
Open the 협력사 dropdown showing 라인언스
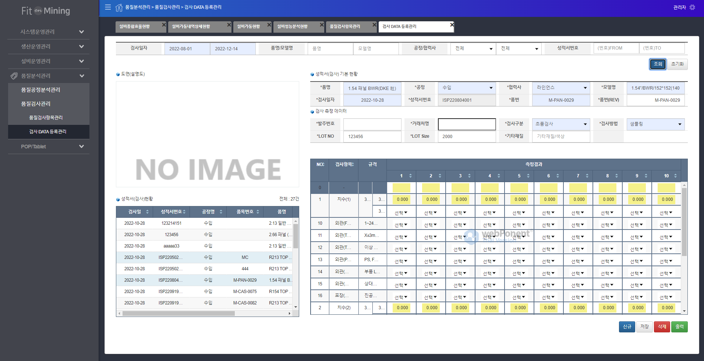click(561, 88)
